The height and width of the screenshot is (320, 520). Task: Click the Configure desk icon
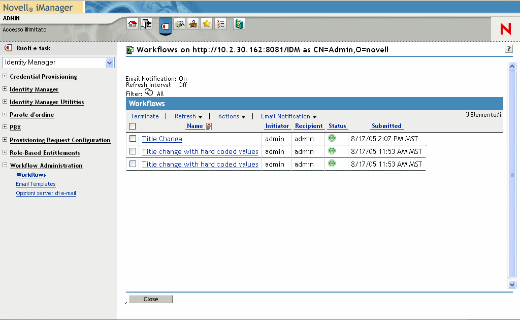[x=193, y=24]
